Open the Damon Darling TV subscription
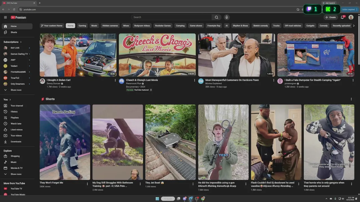This screenshot has width=360, height=202. point(17,54)
